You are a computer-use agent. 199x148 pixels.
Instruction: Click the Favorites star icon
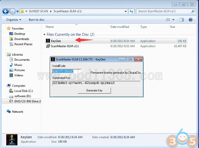9,28
